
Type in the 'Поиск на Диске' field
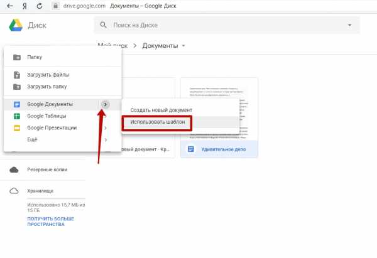(x=227, y=25)
